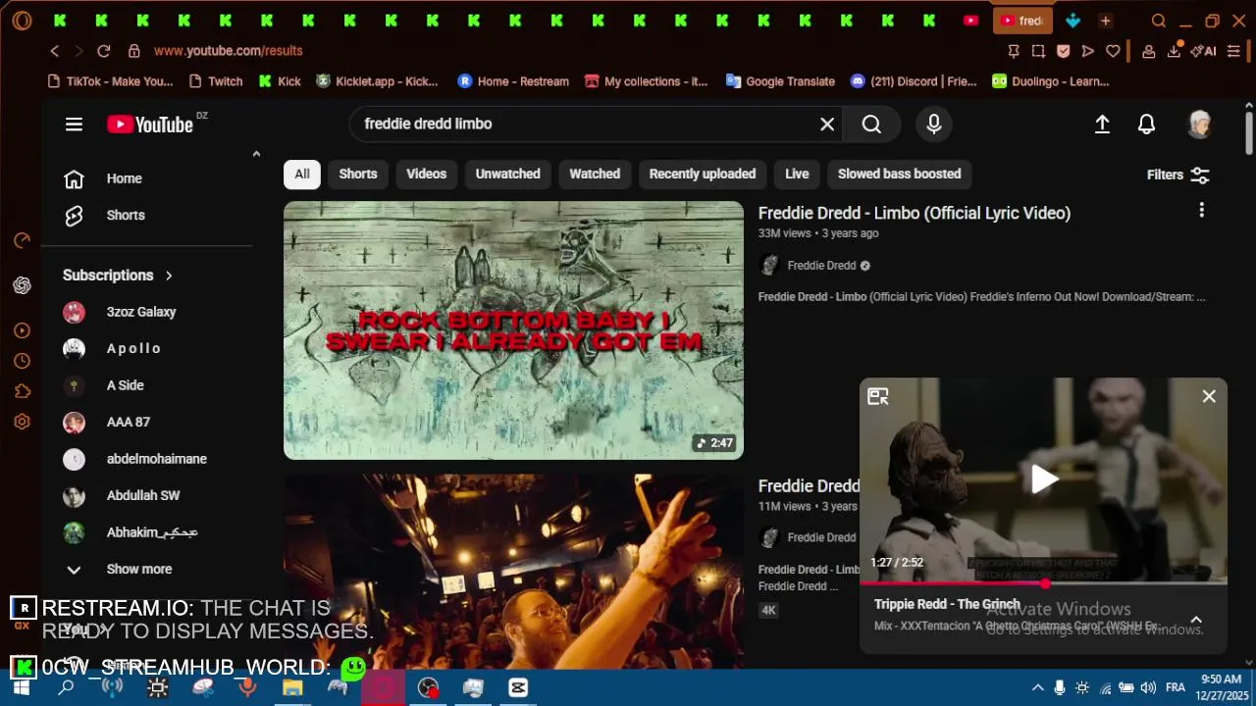Go back in browser history
1256x706 pixels.
(55, 51)
